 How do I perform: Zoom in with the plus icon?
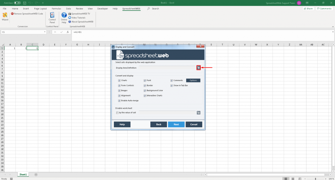pyautogui.click(x=326, y=179)
